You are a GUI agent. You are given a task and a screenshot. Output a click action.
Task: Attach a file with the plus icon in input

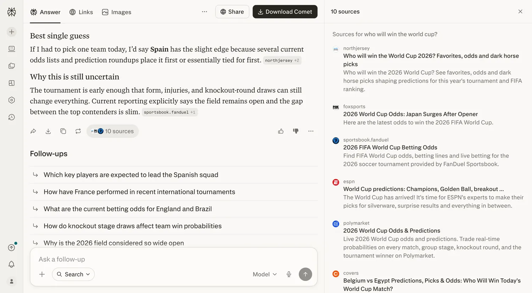(42, 274)
